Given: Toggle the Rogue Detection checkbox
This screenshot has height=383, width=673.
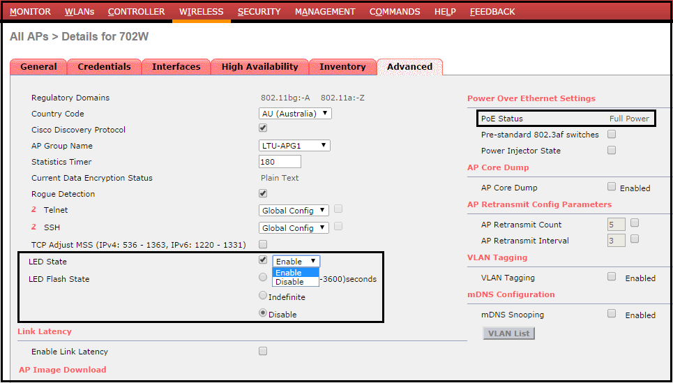Looking at the screenshot, I should point(263,193).
